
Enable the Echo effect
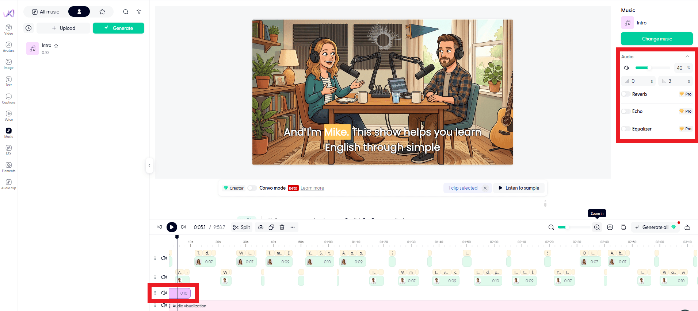tap(626, 111)
